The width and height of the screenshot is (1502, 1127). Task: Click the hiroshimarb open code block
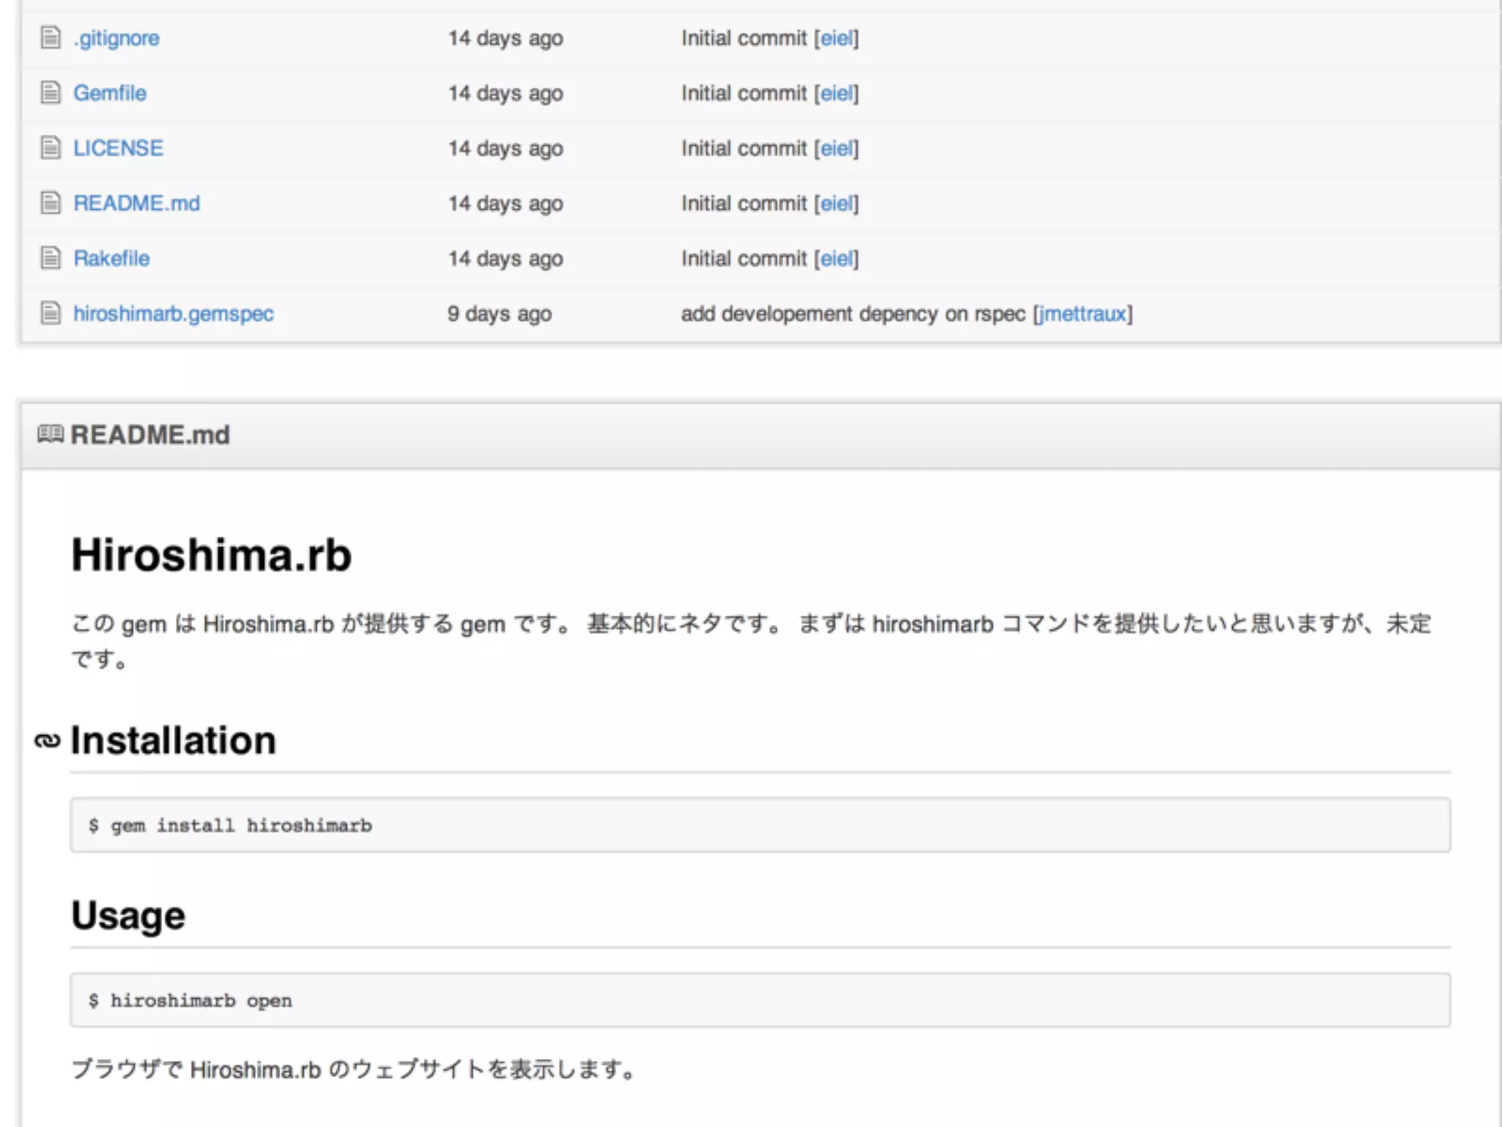[x=760, y=1000]
